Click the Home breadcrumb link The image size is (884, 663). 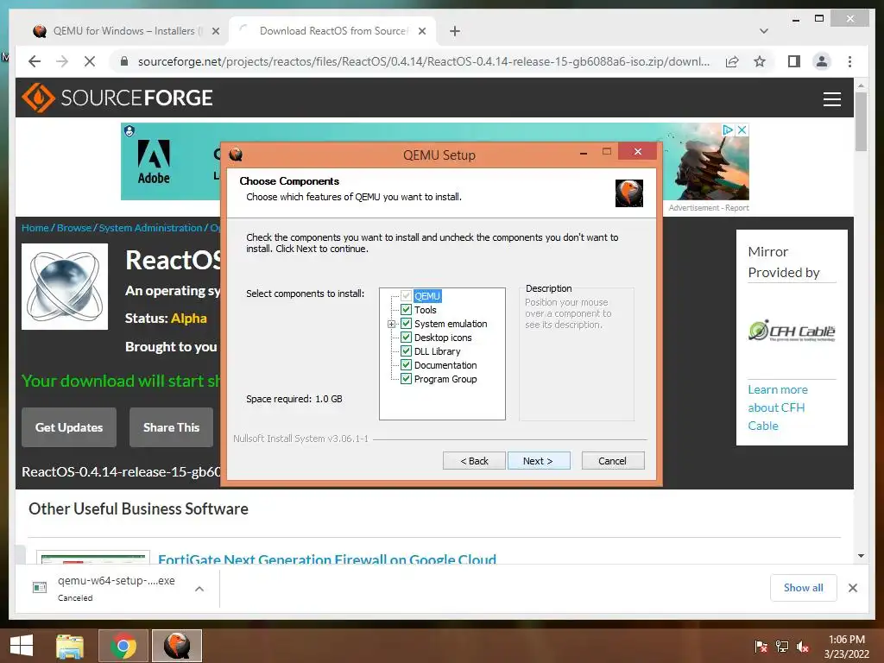(35, 228)
